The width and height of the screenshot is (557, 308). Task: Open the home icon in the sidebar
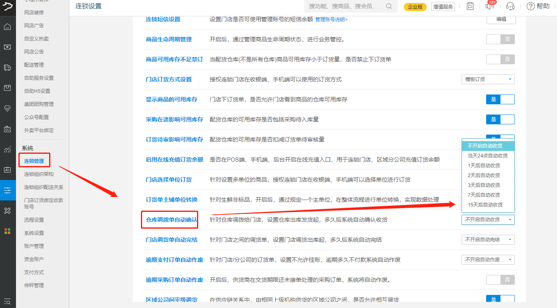pyautogui.click(x=7, y=26)
